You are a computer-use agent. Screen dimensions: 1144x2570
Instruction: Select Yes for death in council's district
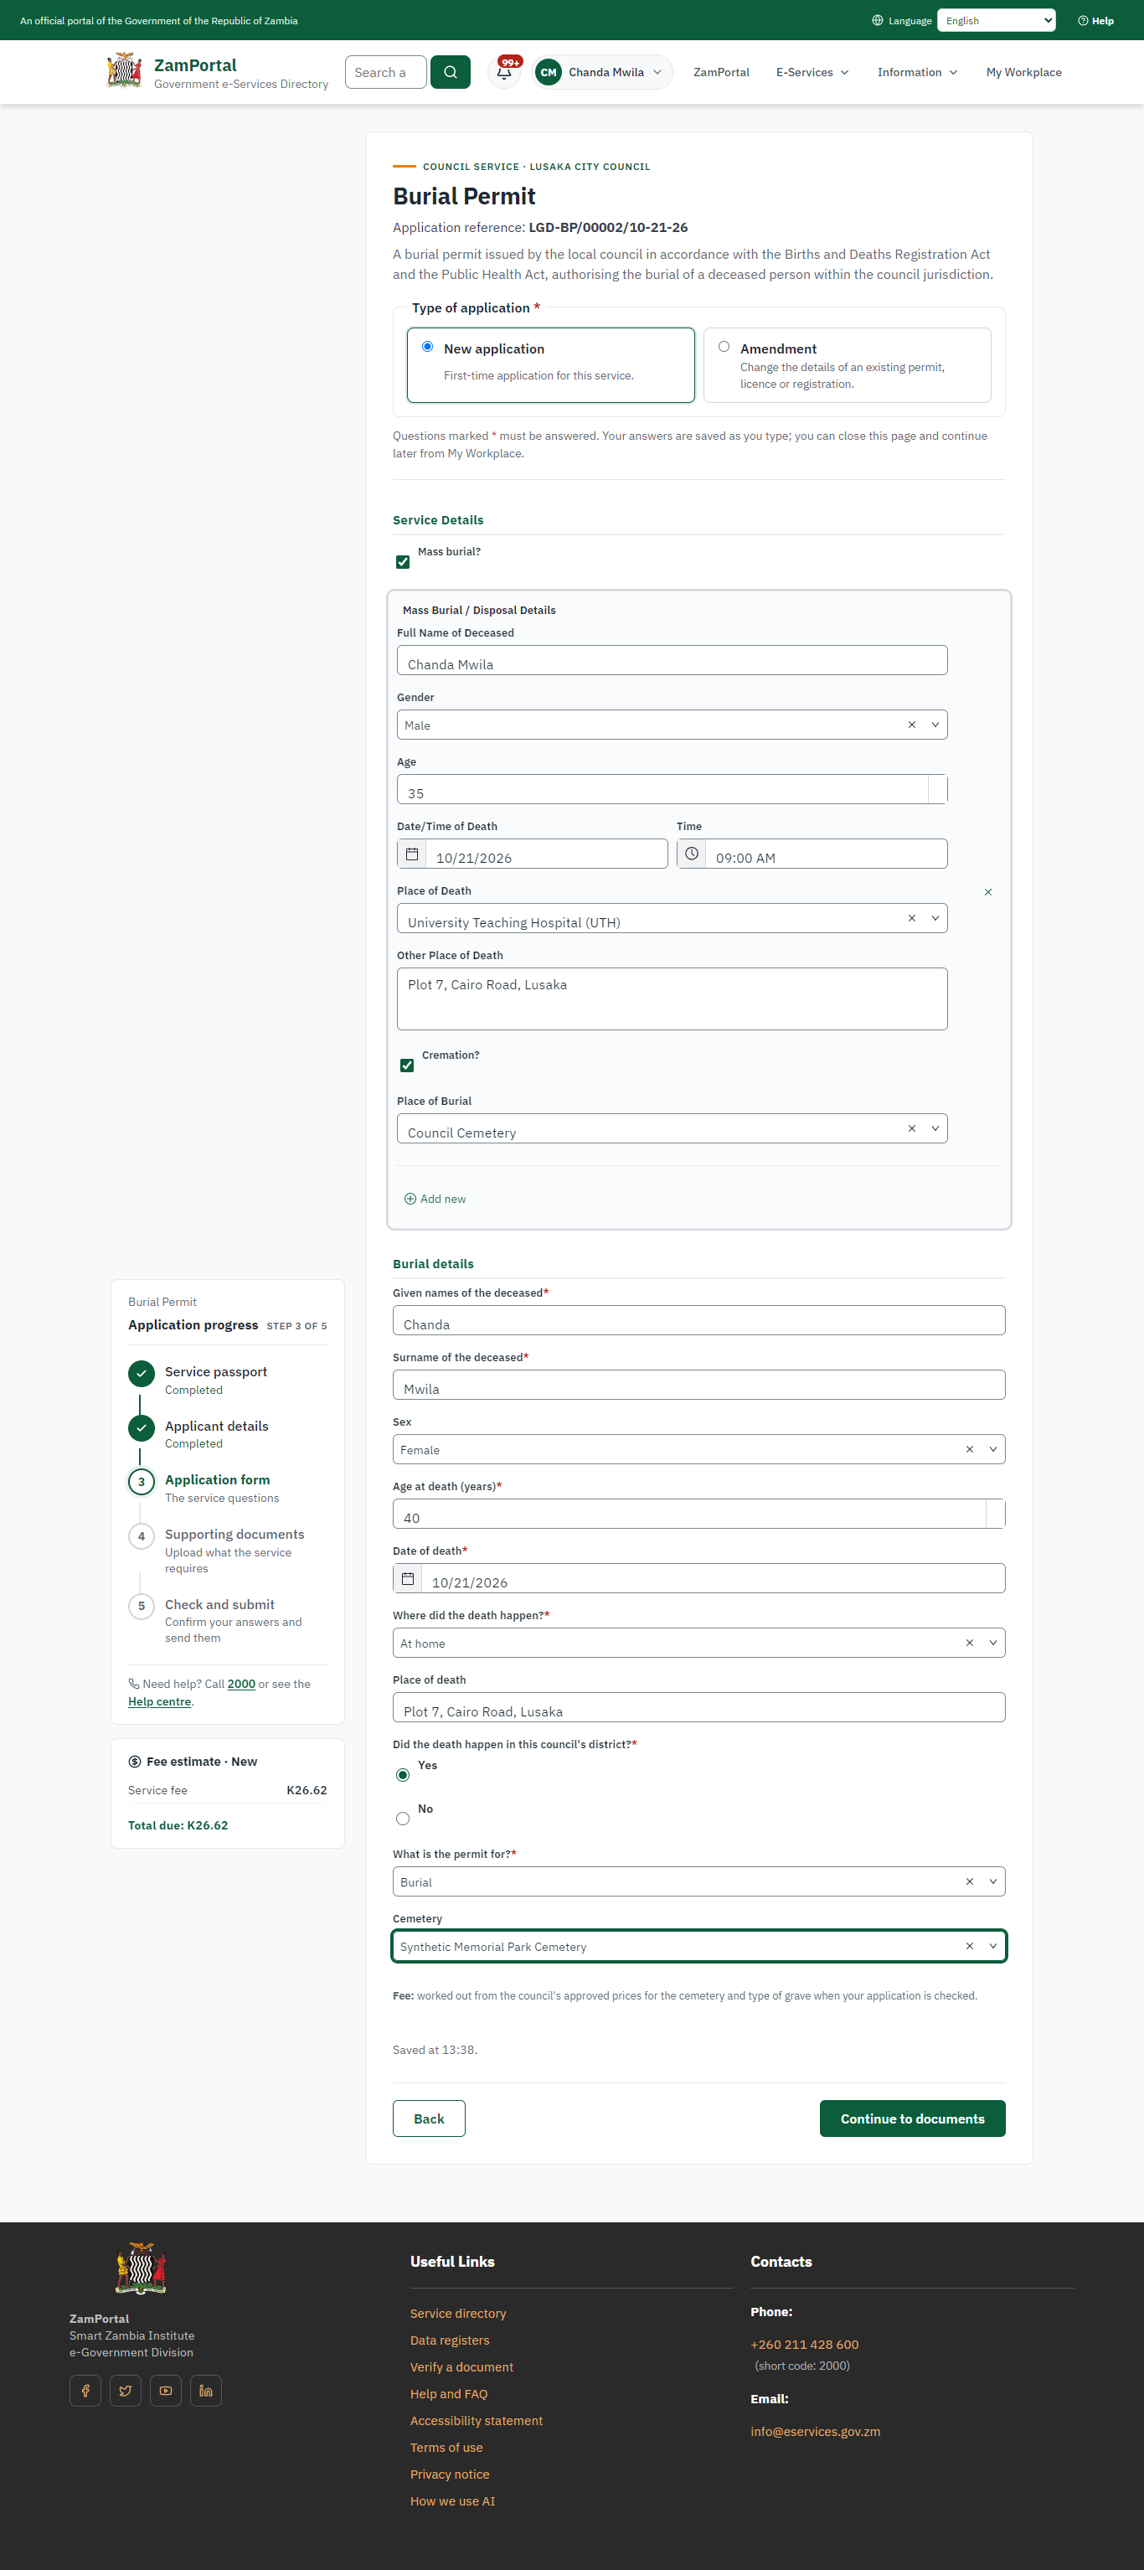(403, 1775)
